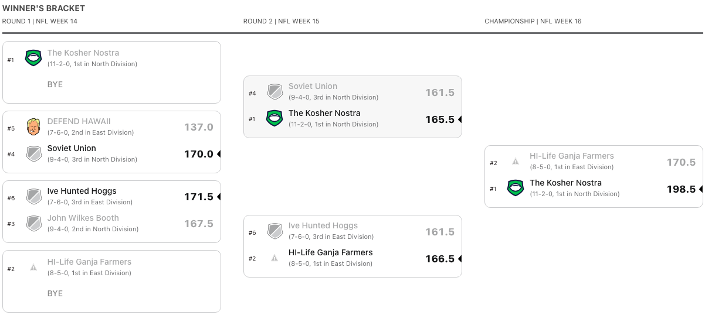This screenshot has width=705, height=315.
Task: Open HI-Life Ganja Farmers in Round 2 matchup
Action: coord(331,252)
